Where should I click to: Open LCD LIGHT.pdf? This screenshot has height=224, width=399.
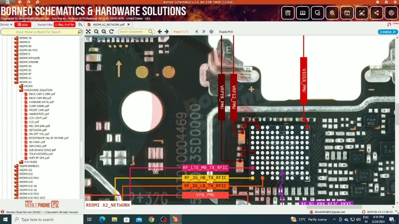click(x=38, y=118)
